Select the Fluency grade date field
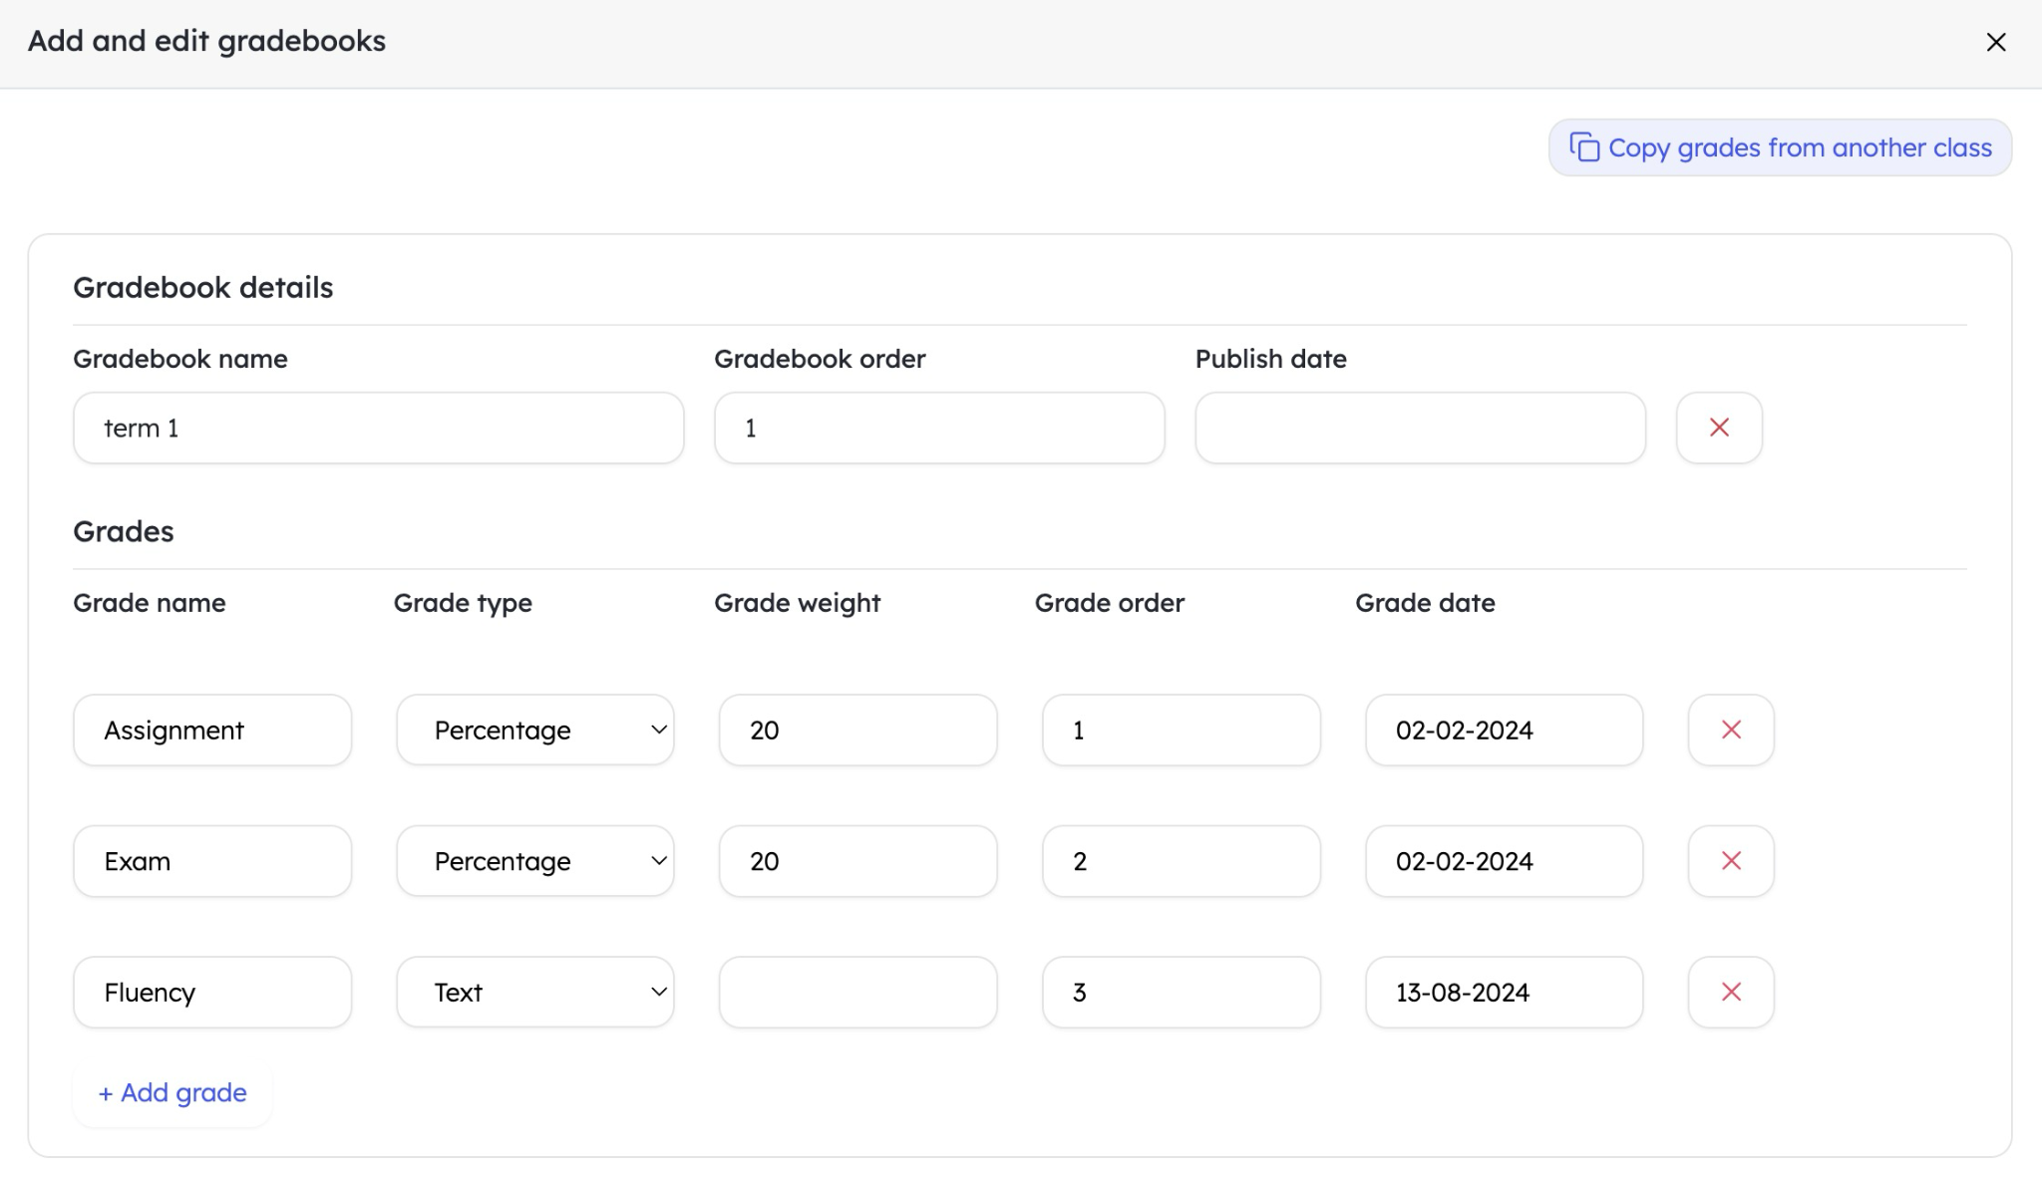The image size is (2042, 1182). [1504, 992]
